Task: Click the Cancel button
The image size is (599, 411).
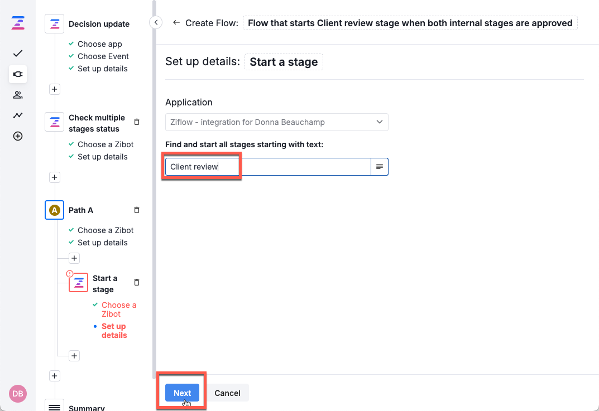Action: tap(227, 393)
